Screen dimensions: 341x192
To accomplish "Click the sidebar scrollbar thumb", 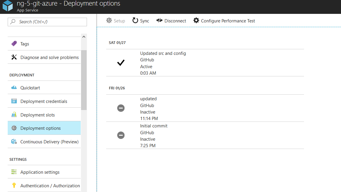I will 84,80.
